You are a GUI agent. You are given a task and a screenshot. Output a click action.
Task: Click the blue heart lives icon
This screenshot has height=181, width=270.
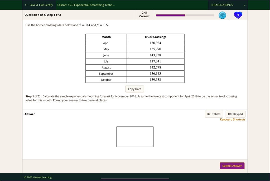(238, 15)
